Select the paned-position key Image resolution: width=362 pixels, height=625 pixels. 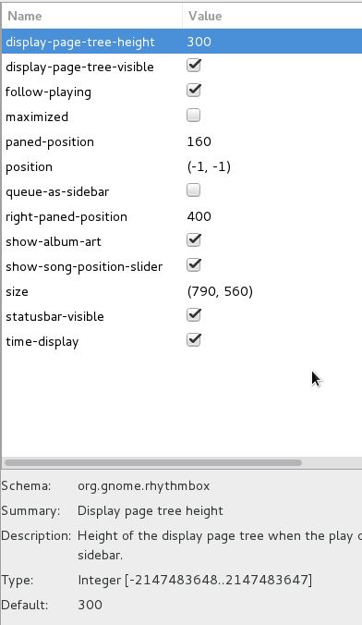pos(50,141)
